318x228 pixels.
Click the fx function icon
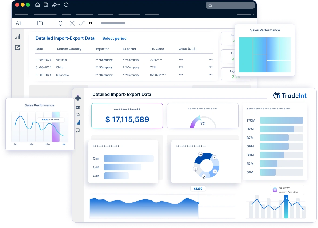[x=91, y=23]
